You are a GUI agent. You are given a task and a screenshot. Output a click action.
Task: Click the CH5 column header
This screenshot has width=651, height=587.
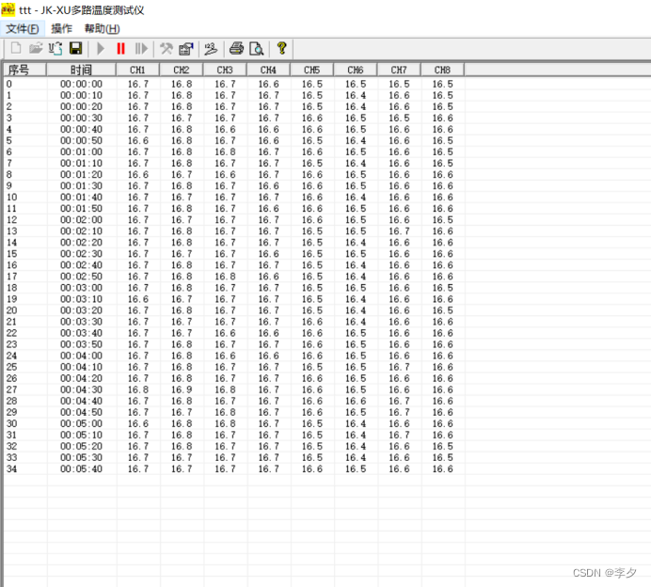[311, 70]
